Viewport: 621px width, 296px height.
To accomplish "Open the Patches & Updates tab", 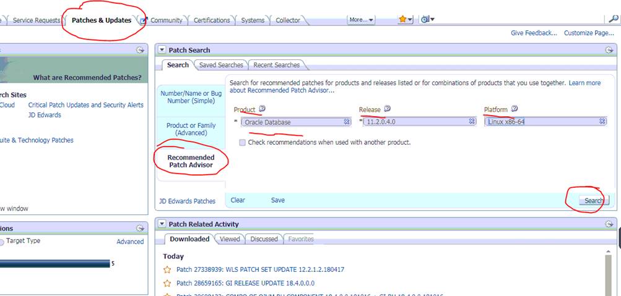I will point(102,20).
